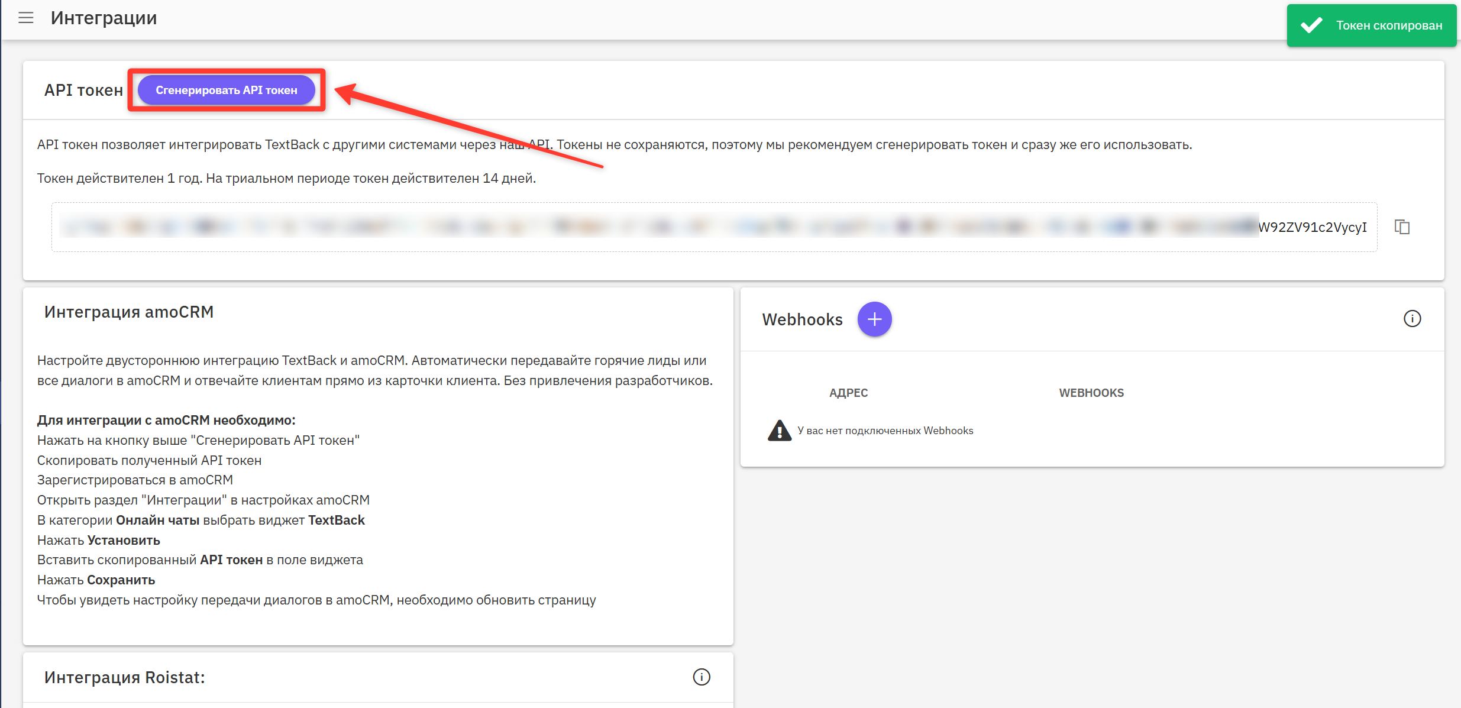
Task: Click the WEBHOOKS column header
Action: tap(1091, 393)
